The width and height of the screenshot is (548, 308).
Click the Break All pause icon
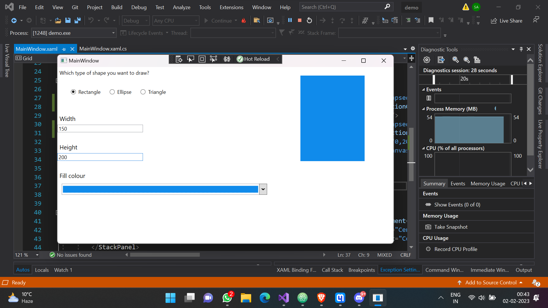(x=290, y=20)
